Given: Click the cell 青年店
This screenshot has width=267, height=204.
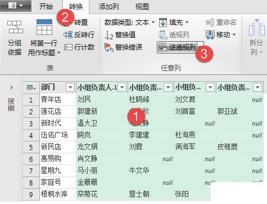Looking at the screenshot, I should point(58,100).
